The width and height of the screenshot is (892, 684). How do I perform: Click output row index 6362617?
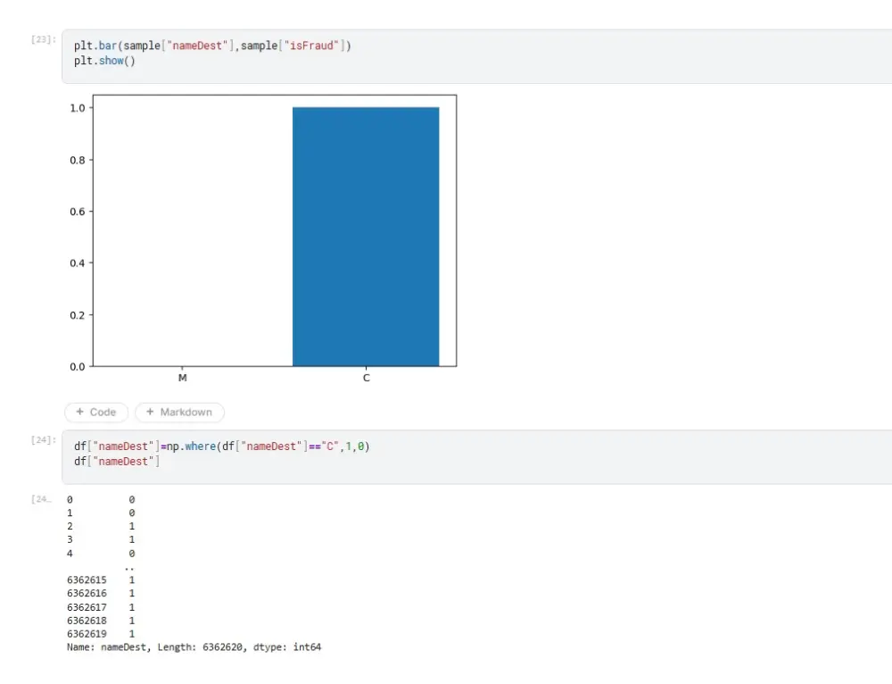pyautogui.click(x=87, y=607)
